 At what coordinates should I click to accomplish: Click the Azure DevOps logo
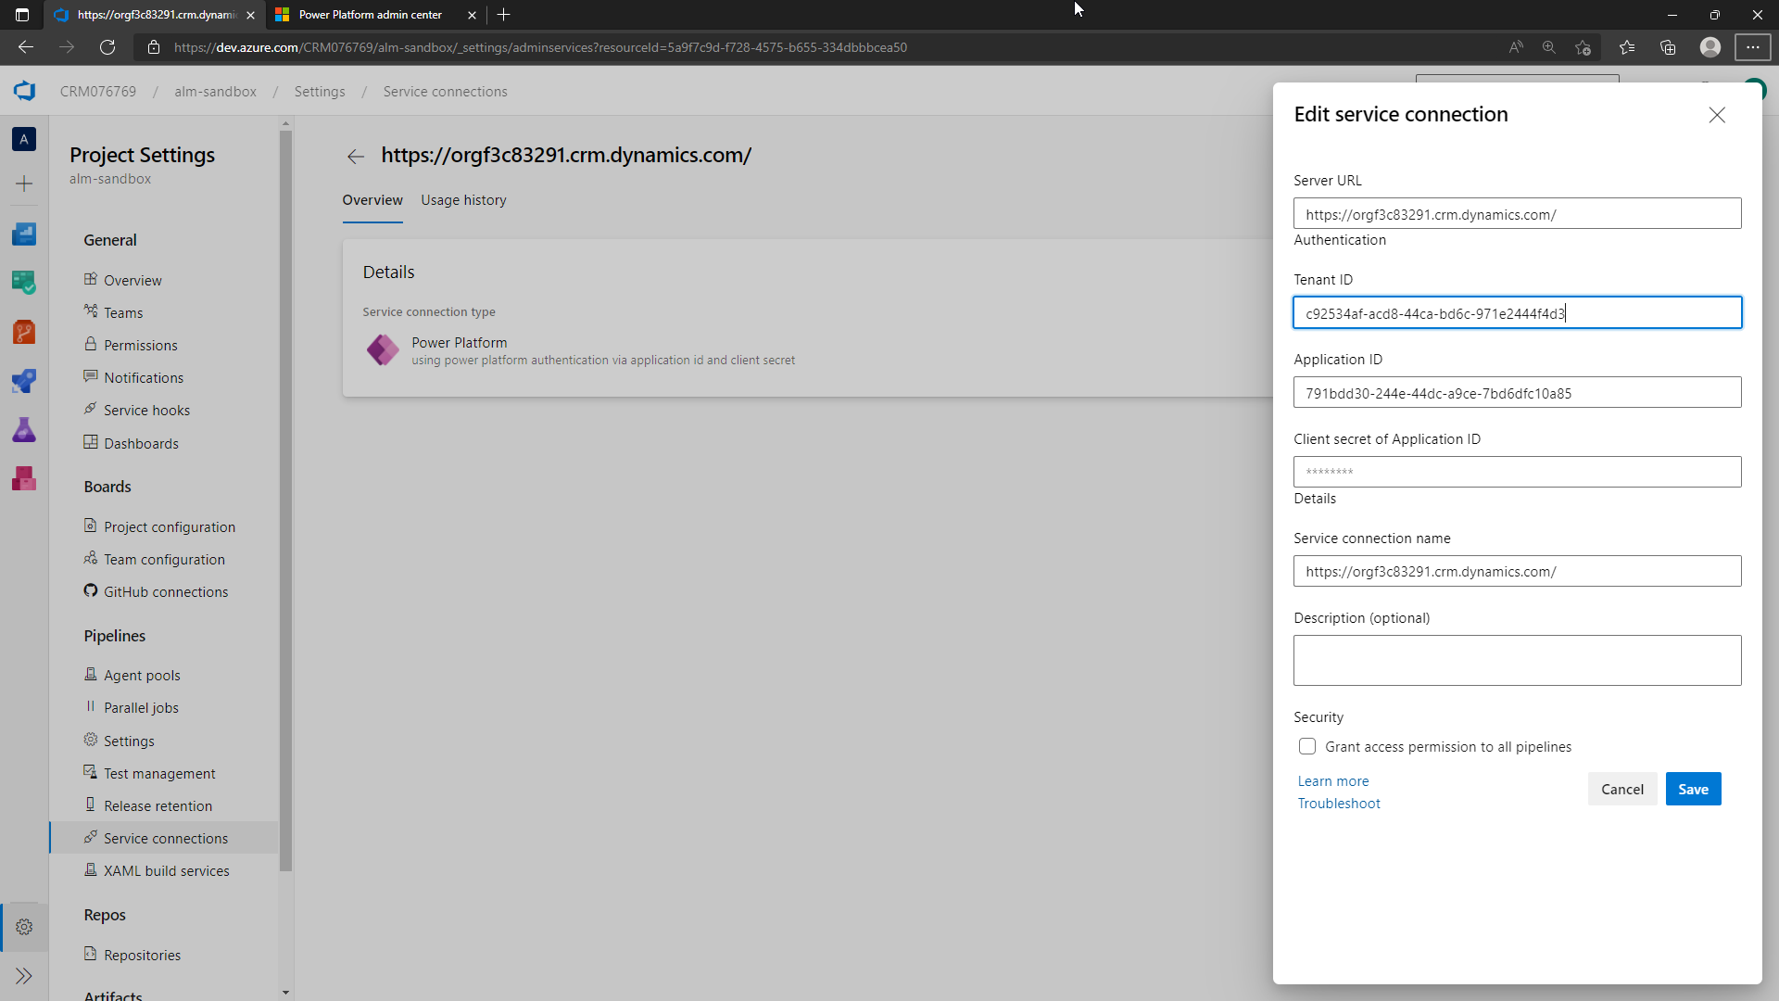point(24,91)
